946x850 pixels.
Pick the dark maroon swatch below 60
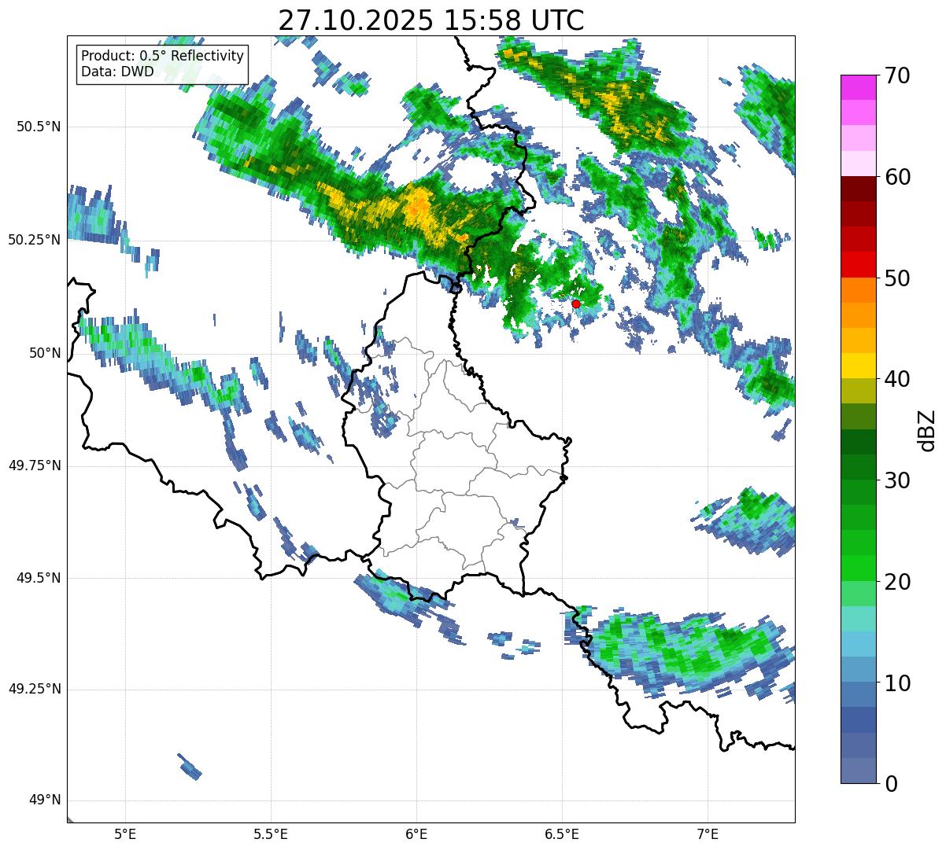tap(858, 190)
